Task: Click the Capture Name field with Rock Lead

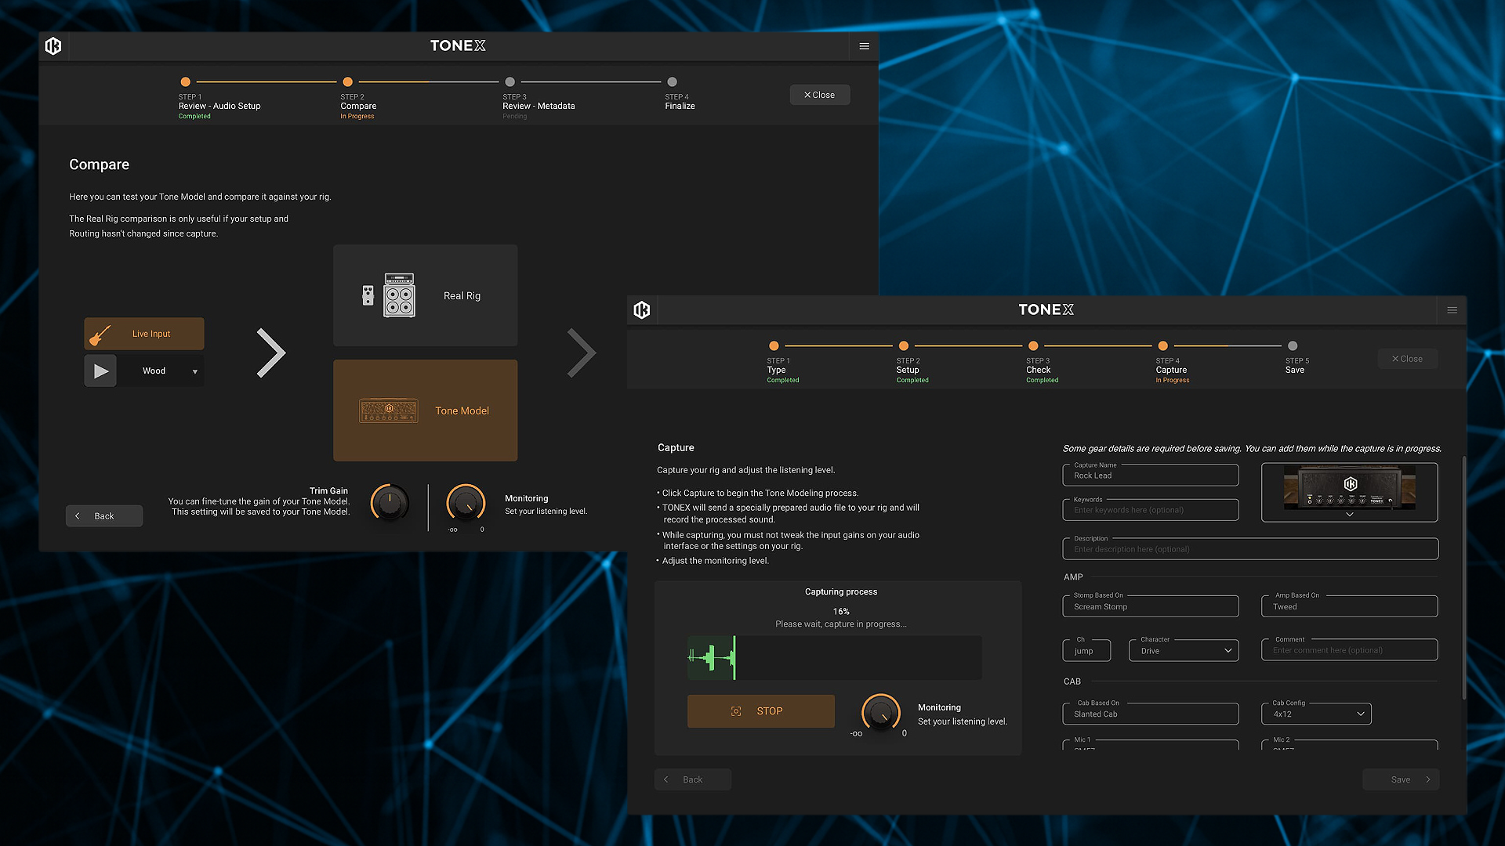Action: (1151, 475)
